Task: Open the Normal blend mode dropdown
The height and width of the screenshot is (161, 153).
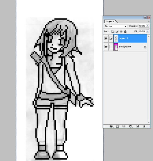Action: coord(116,26)
